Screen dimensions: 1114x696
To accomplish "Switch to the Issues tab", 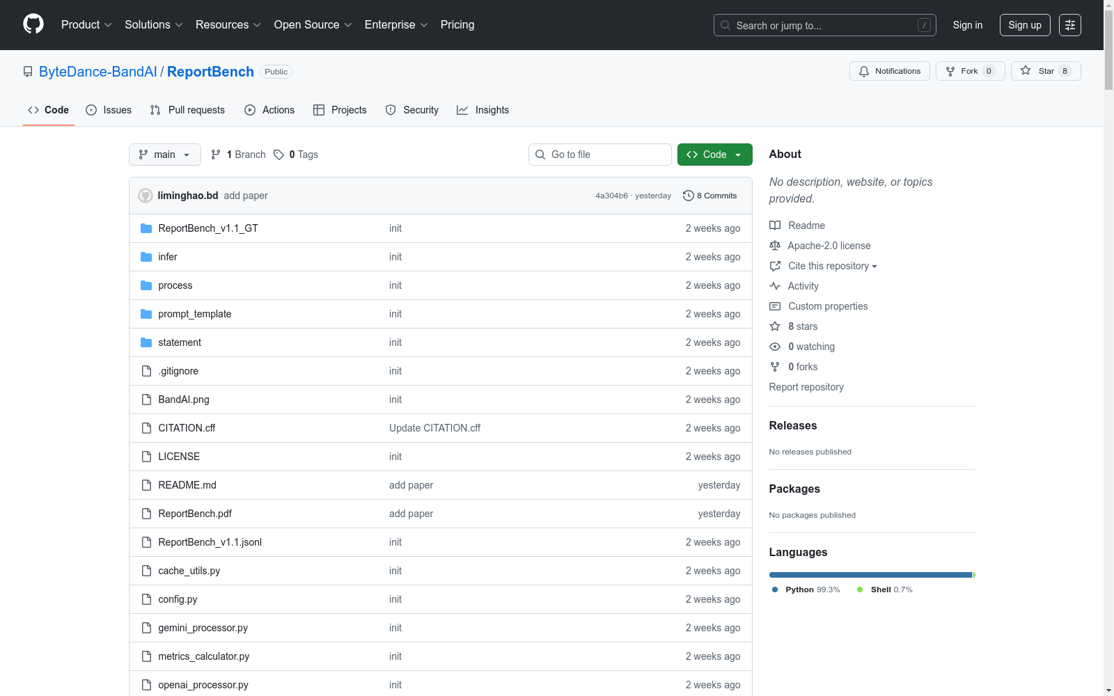I will tap(109, 110).
